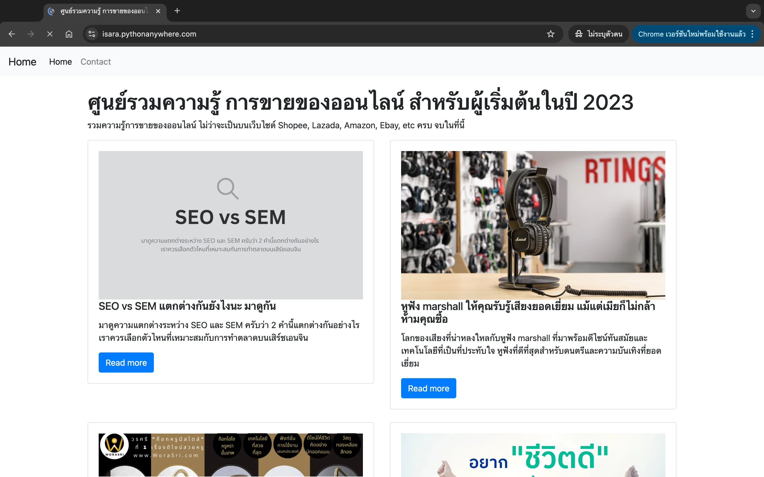
Task: Open the Marshall headphones photo
Action: 533,225
